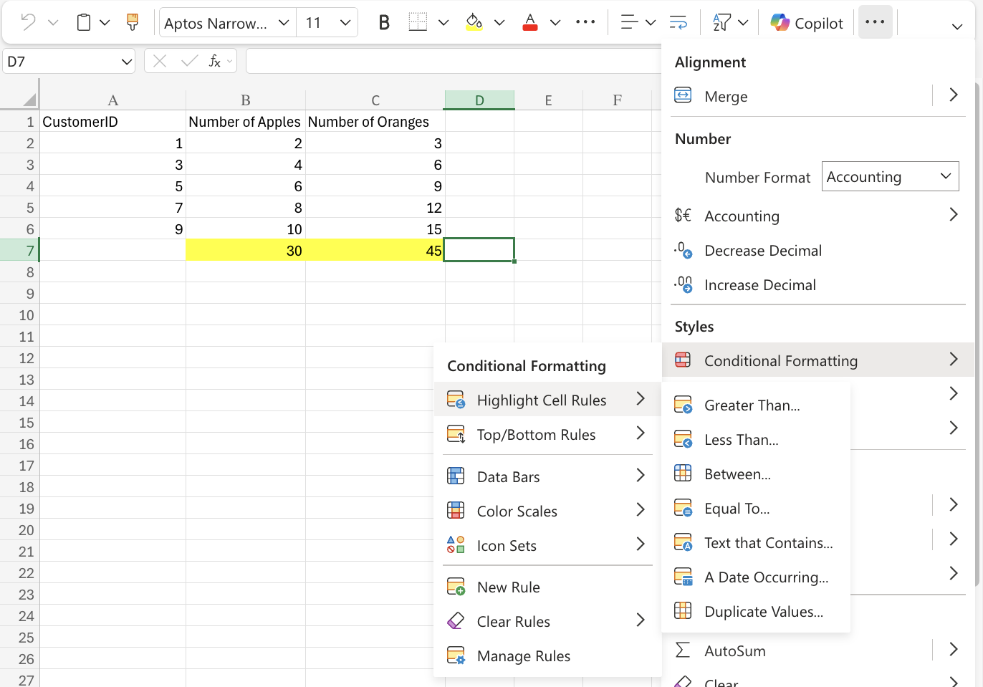Open the Accounting number format options
Image resolution: width=983 pixels, height=687 pixels.
pyautogui.click(x=742, y=216)
